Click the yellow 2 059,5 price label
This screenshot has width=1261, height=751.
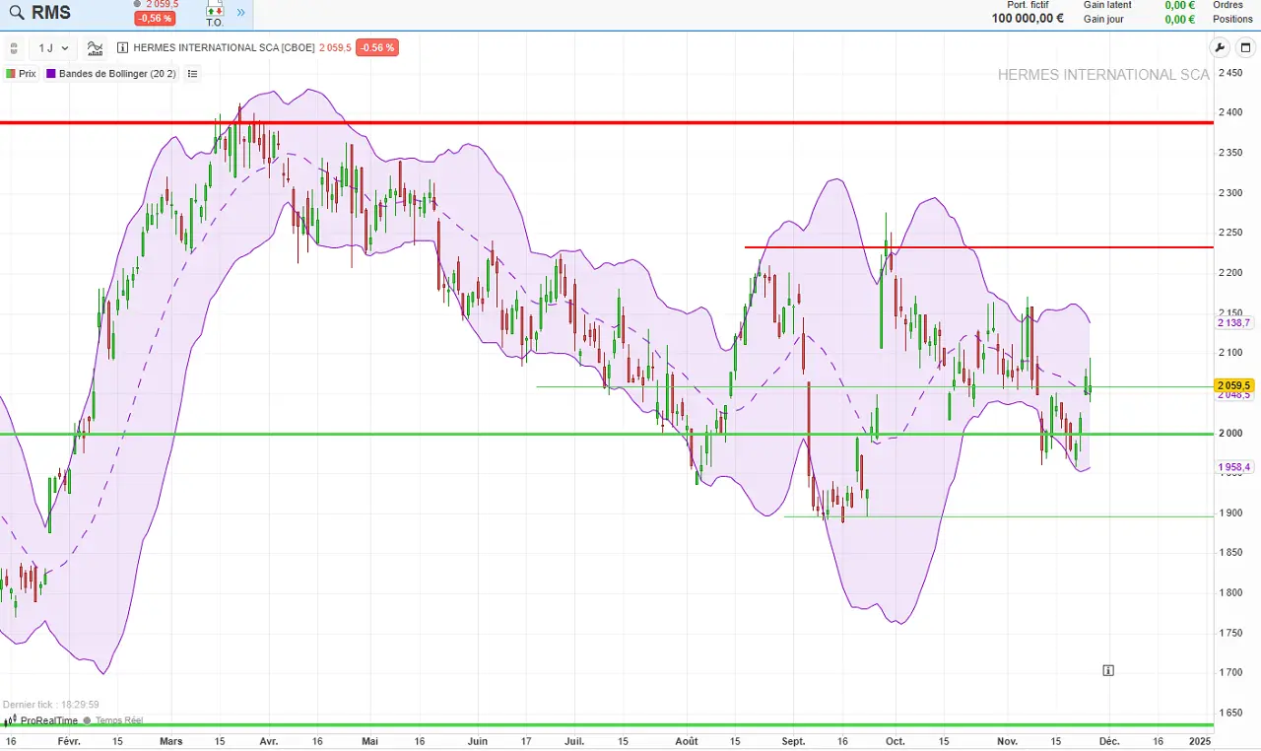pyautogui.click(x=1233, y=385)
